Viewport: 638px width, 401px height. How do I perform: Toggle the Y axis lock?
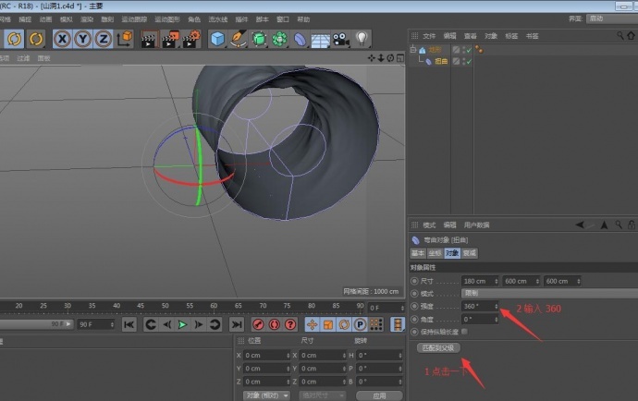(x=83, y=39)
